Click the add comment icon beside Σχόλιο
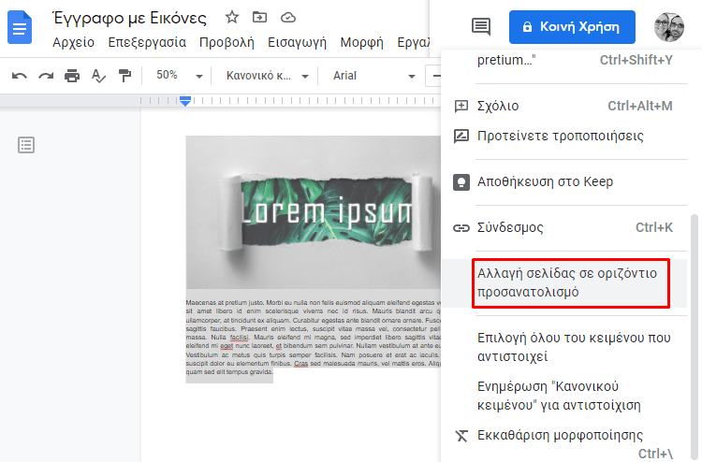Screen dimensions: 702x462 click(x=461, y=106)
